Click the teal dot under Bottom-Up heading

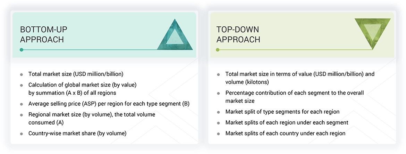[22, 50]
